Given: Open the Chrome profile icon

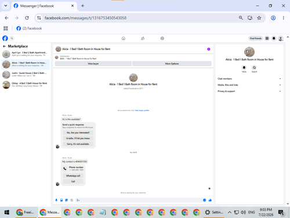Looking at the screenshot, I should point(273,18).
